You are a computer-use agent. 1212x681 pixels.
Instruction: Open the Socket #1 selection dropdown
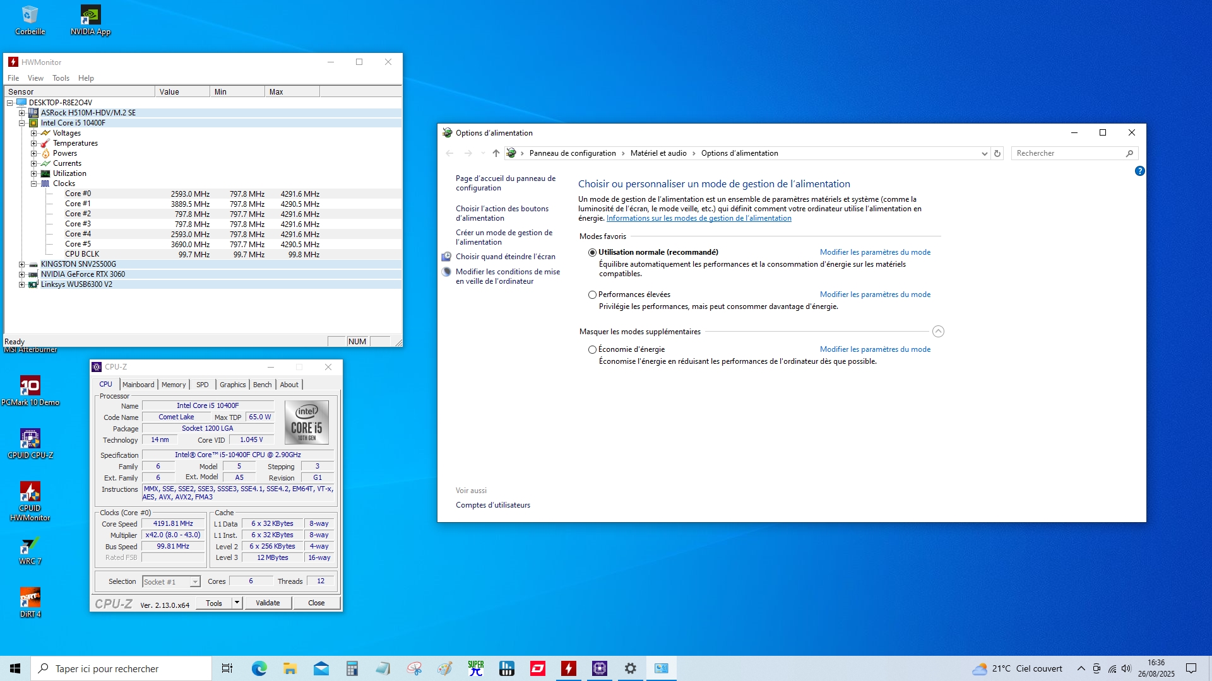pyautogui.click(x=195, y=582)
